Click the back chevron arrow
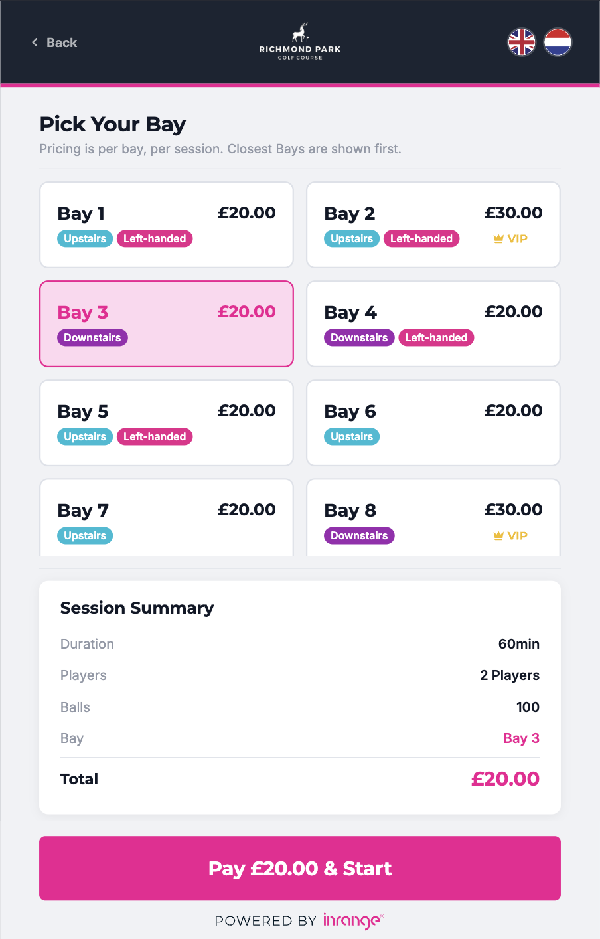Image resolution: width=600 pixels, height=939 pixels. pos(35,43)
